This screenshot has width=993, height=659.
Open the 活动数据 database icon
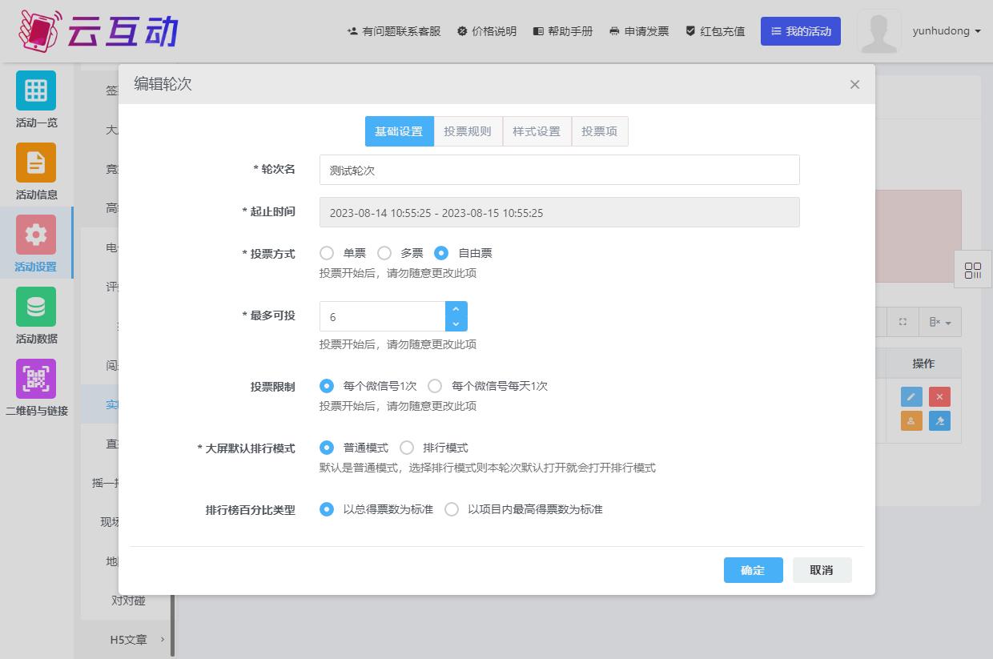(36, 307)
